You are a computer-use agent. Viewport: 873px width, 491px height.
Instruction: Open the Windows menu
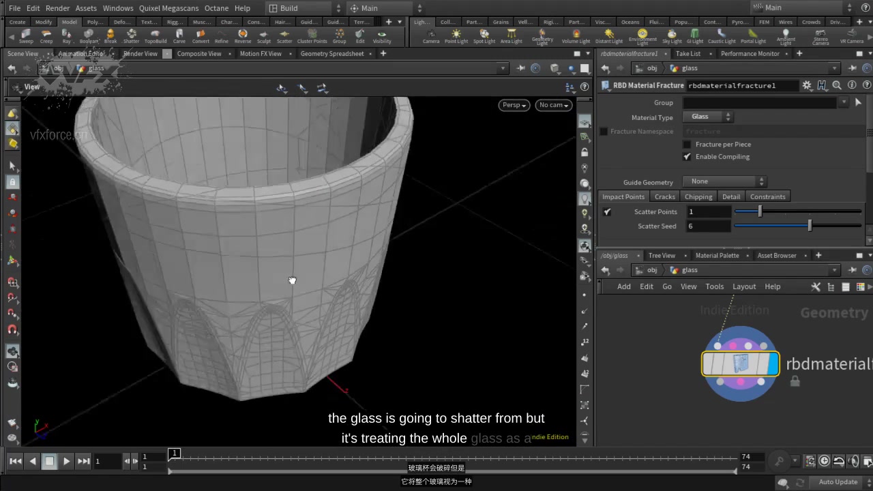pos(118,8)
